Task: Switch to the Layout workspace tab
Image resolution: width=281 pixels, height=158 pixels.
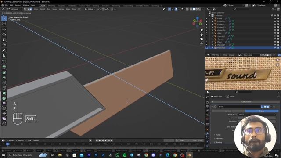Action: [x=43, y=6]
